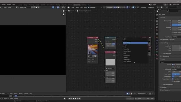The height and width of the screenshot is (102, 181).
Task: Open the Frame Rate dropdown
Action: point(176,37)
